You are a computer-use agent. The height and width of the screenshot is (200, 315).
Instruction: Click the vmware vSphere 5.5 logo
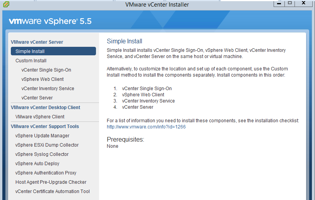click(50, 21)
